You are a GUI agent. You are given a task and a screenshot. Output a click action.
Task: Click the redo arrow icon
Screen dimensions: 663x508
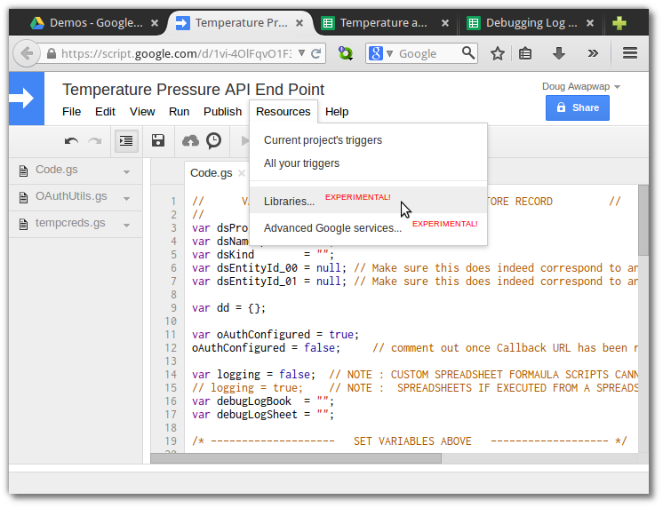click(95, 140)
